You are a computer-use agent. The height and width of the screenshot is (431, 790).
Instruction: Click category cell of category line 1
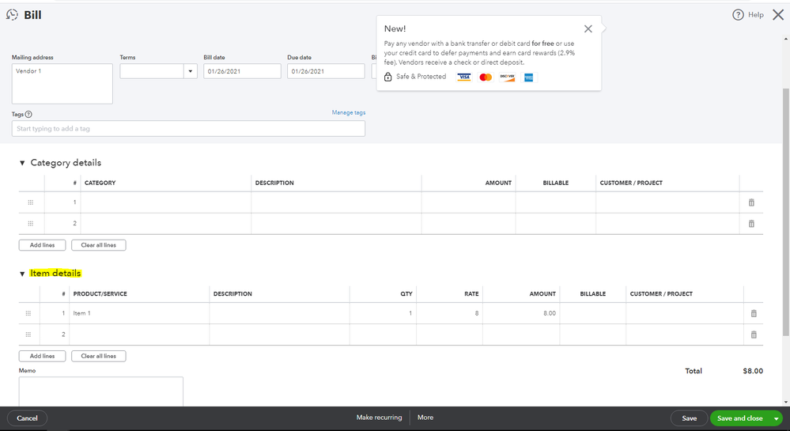click(166, 202)
